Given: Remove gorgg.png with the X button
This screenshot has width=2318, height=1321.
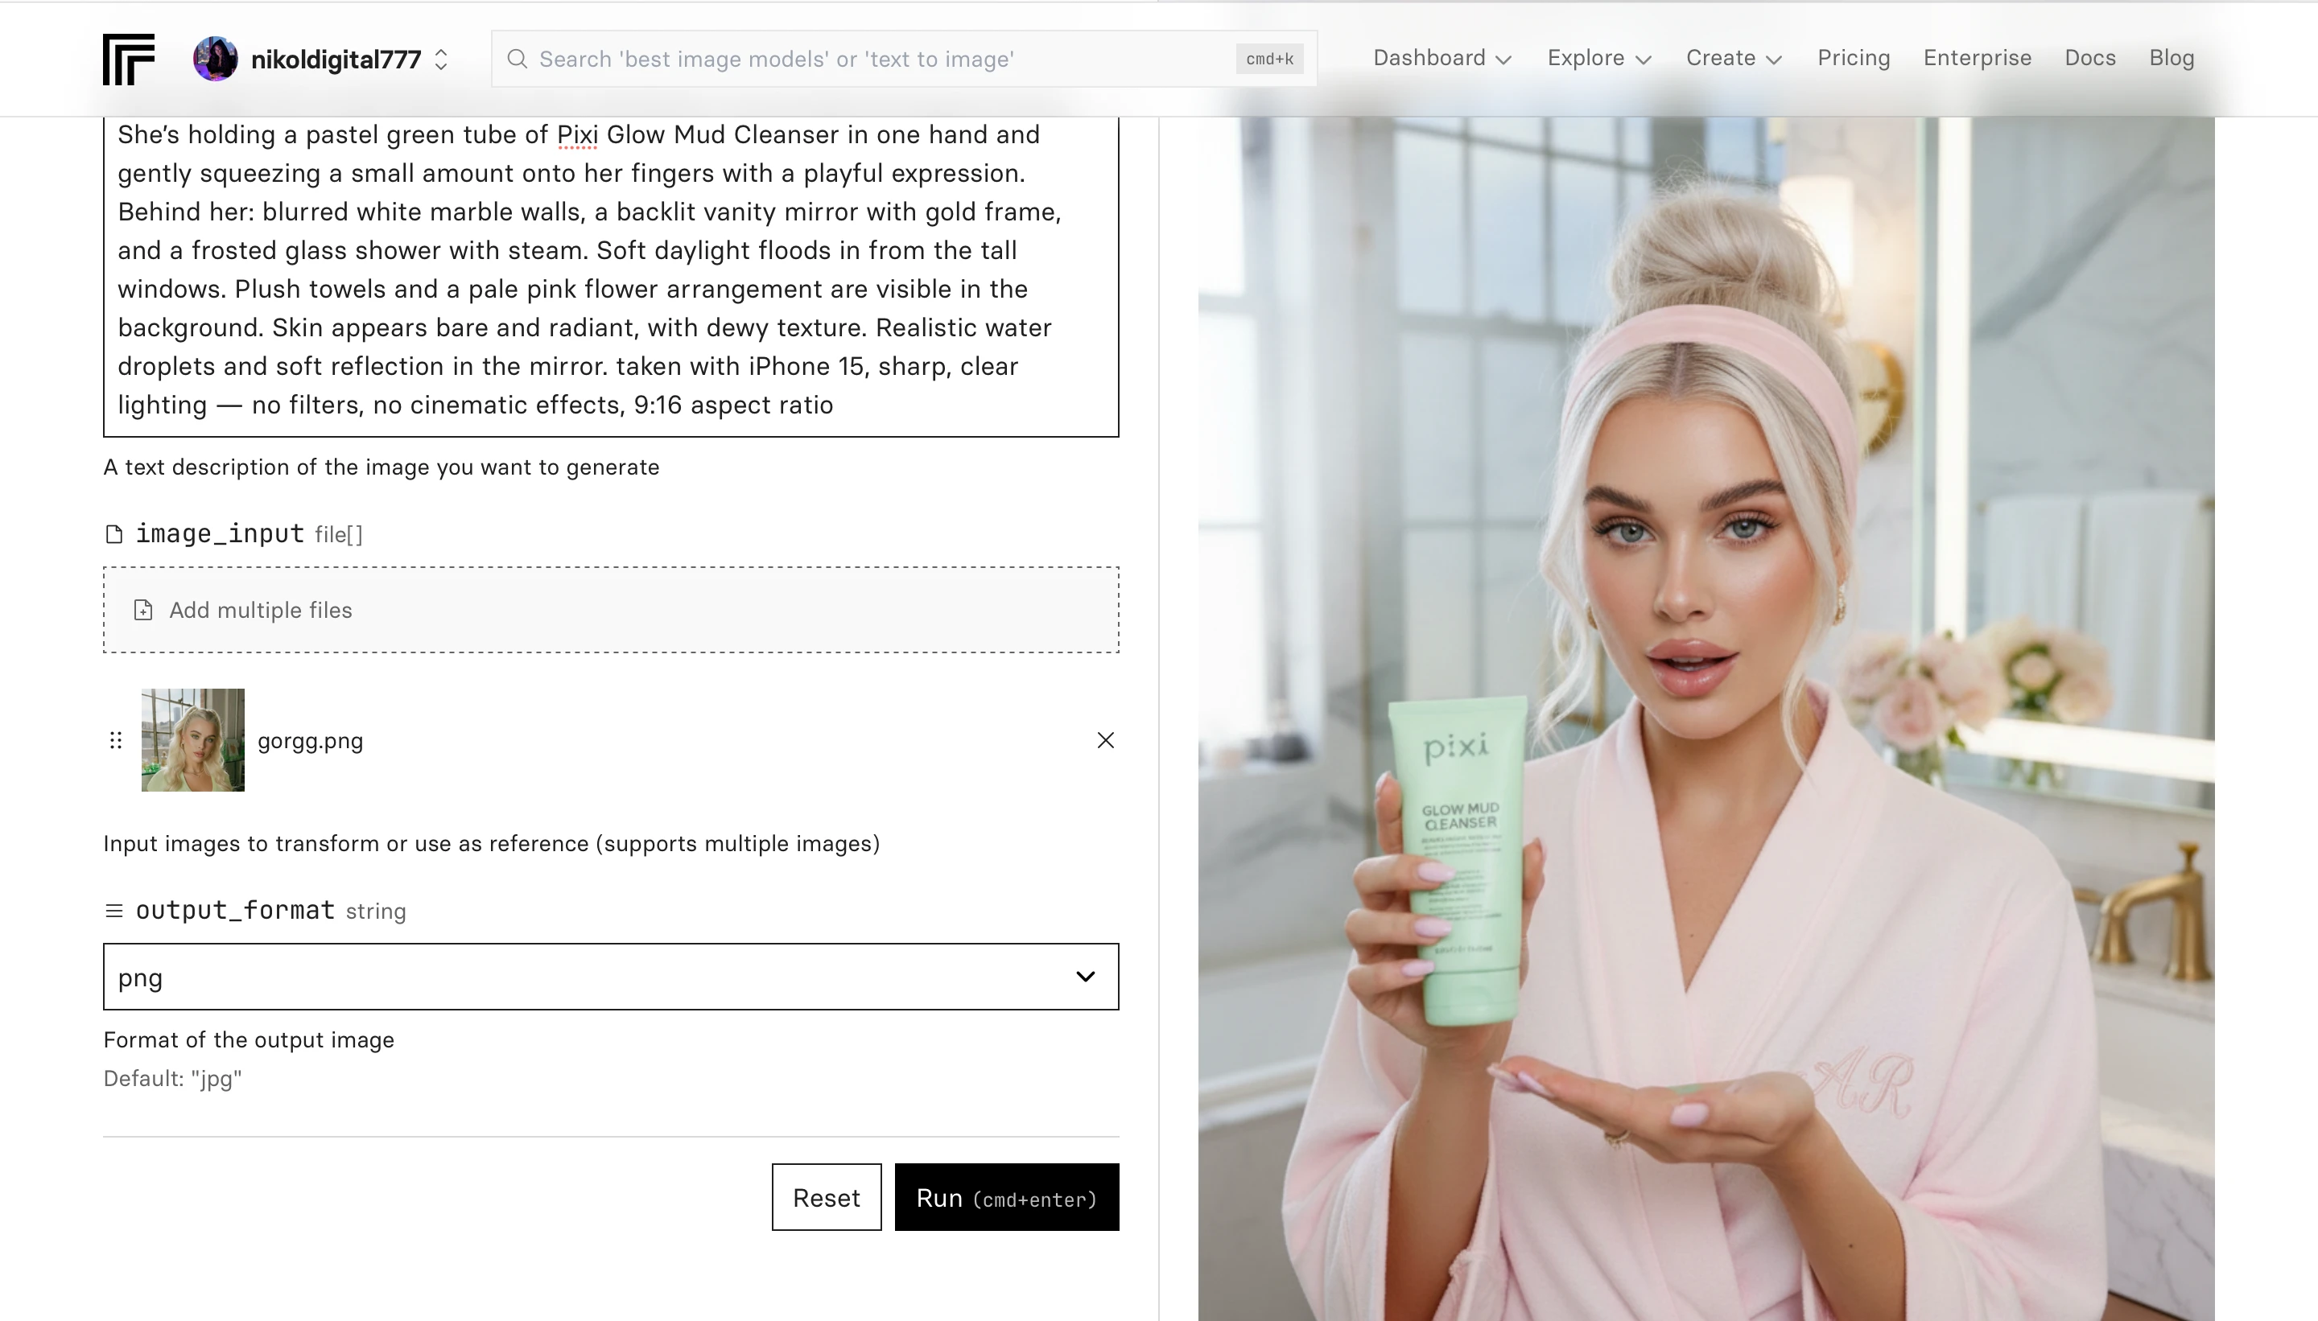Looking at the screenshot, I should point(1105,740).
